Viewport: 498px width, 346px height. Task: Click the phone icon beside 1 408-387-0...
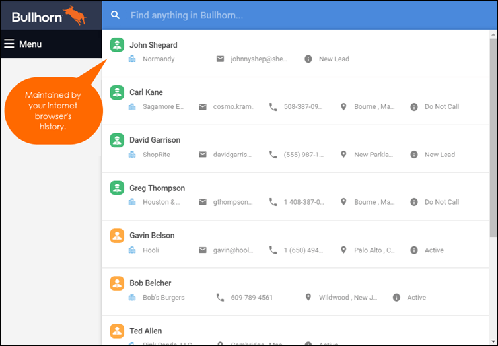click(x=273, y=202)
